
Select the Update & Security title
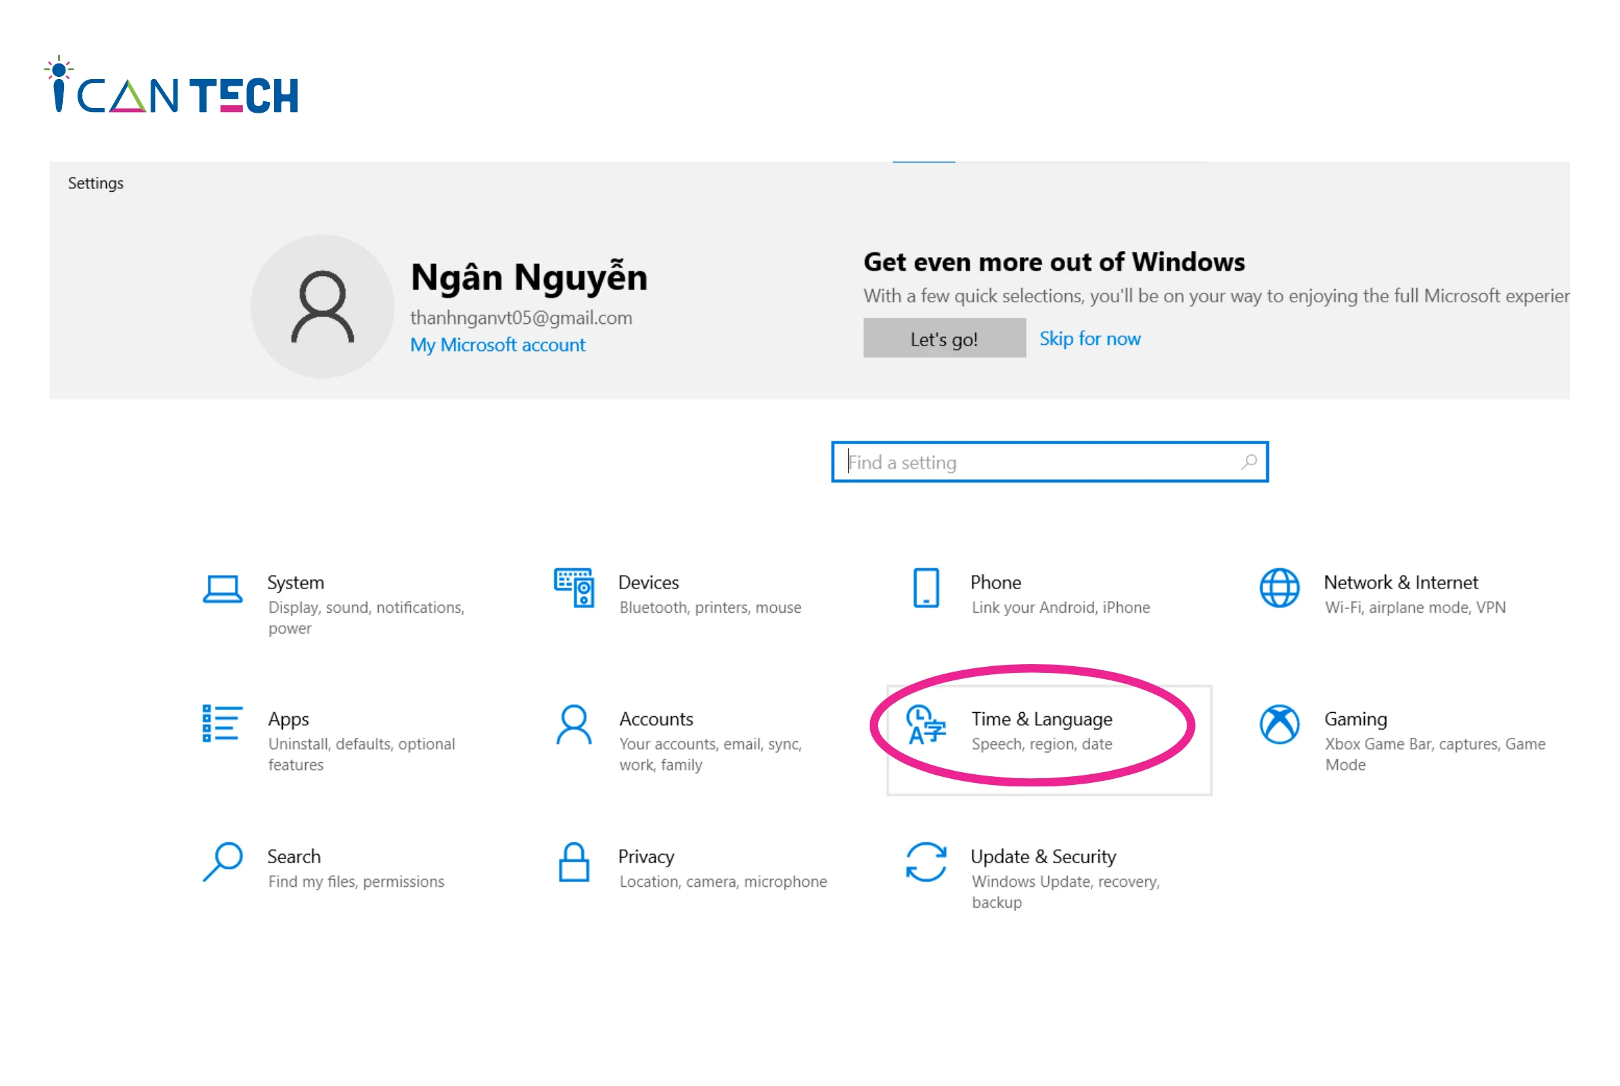pos(1043,857)
